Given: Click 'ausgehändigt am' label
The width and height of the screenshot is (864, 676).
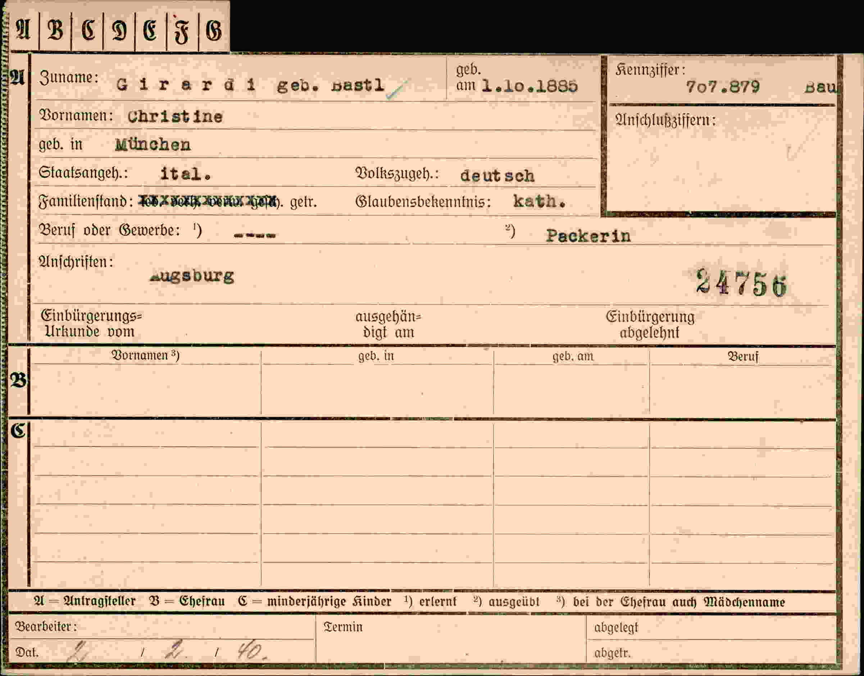Looking at the screenshot, I should point(388,325).
